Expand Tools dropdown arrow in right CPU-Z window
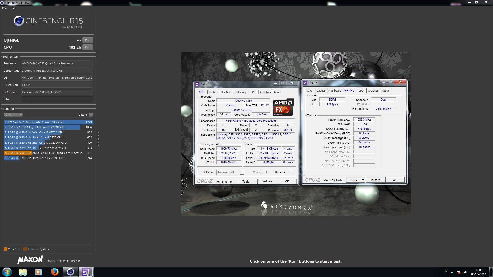 tap(363, 180)
